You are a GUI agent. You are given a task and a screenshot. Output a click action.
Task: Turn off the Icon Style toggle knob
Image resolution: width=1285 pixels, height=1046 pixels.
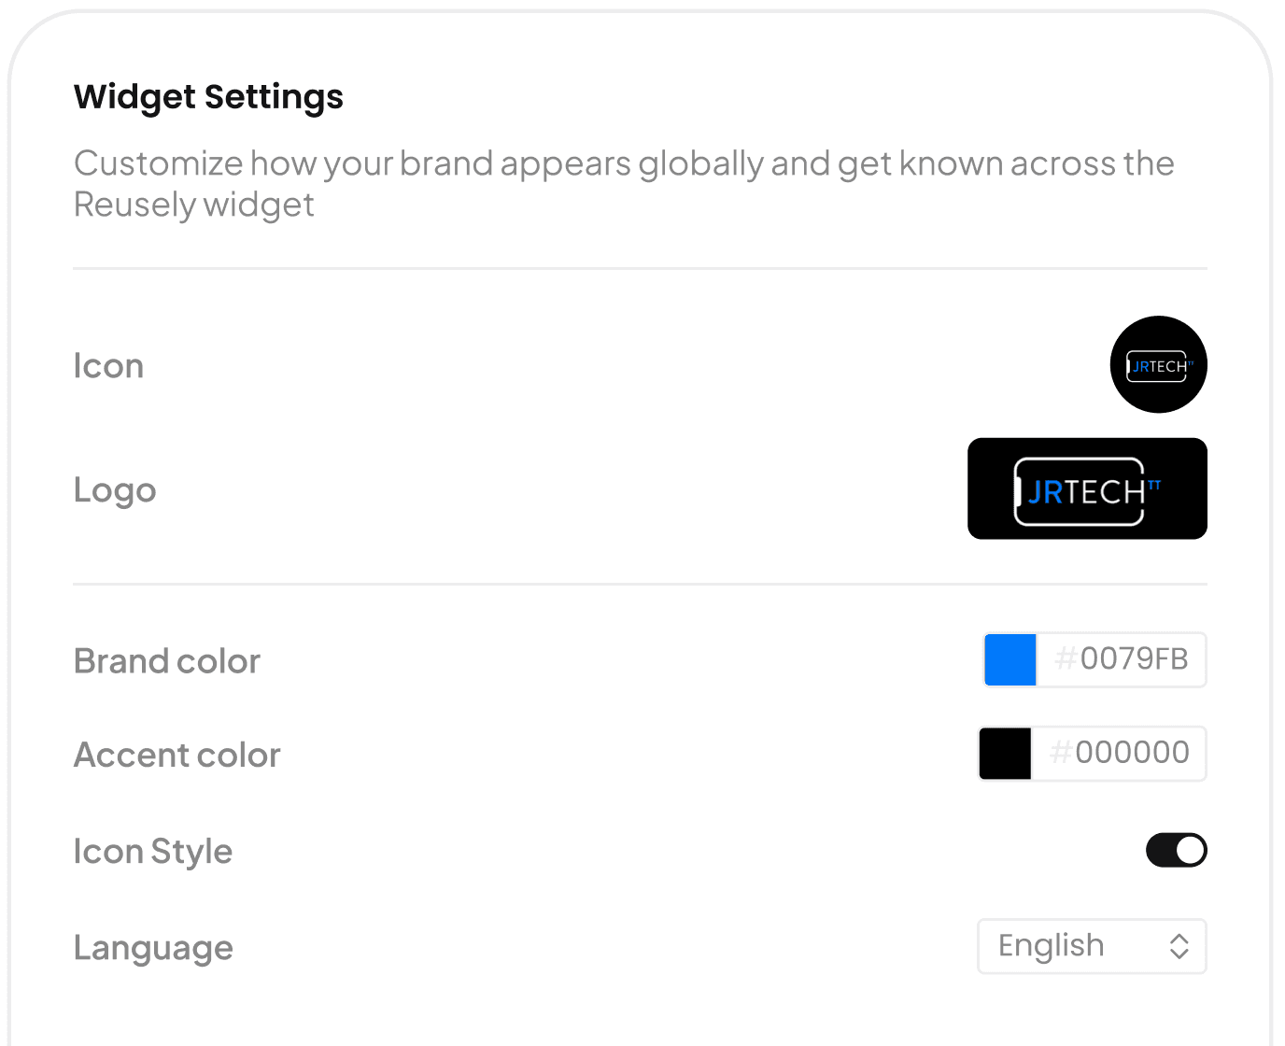coord(1190,850)
